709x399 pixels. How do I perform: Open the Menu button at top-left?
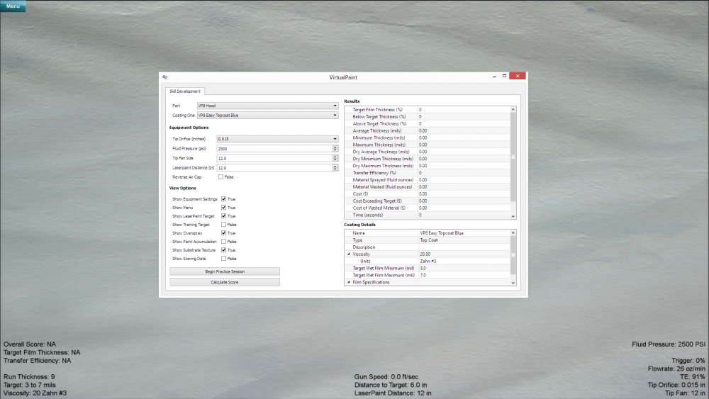[x=13, y=6]
